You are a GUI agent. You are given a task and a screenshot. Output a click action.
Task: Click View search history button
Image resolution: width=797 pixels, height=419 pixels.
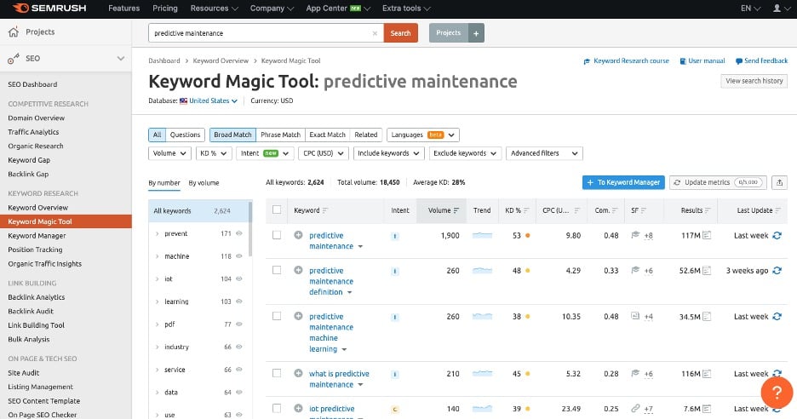(754, 81)
